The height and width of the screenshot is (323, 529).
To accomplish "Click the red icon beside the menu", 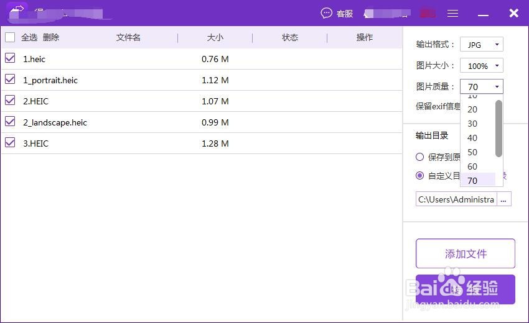I will point(428,13).
